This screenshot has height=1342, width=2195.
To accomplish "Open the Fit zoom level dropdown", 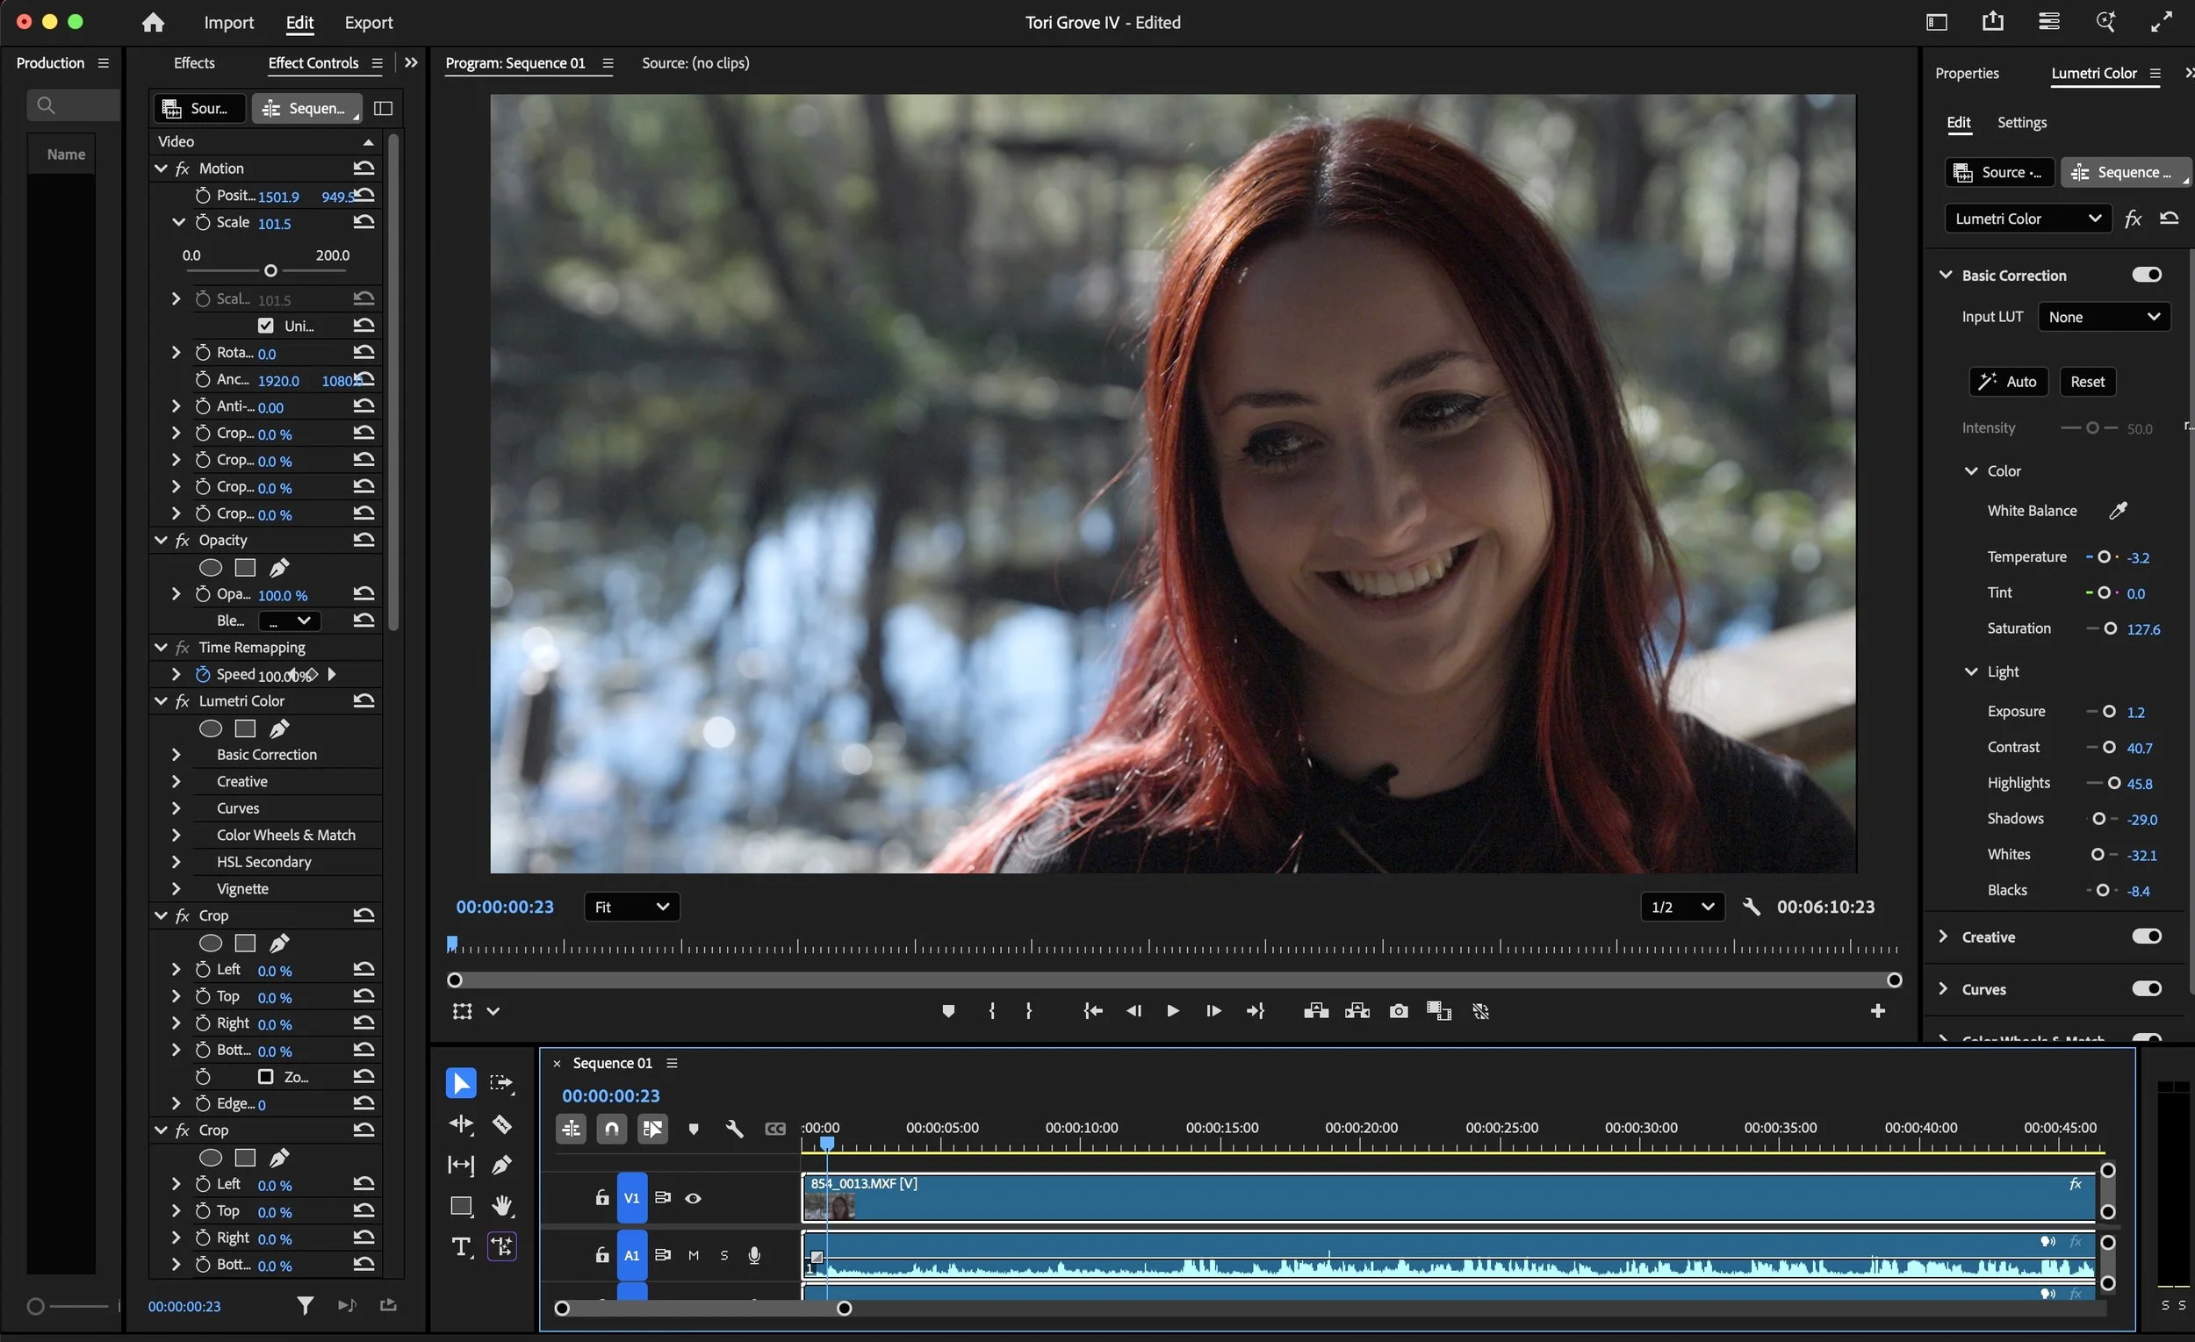I will pos(630,907).
